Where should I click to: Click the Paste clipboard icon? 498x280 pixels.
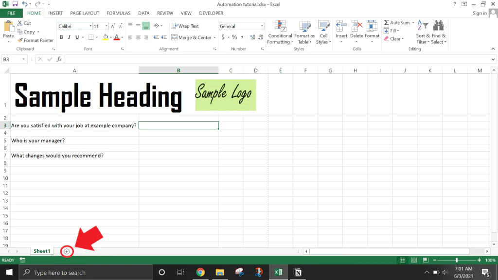[x=8, y=26]
